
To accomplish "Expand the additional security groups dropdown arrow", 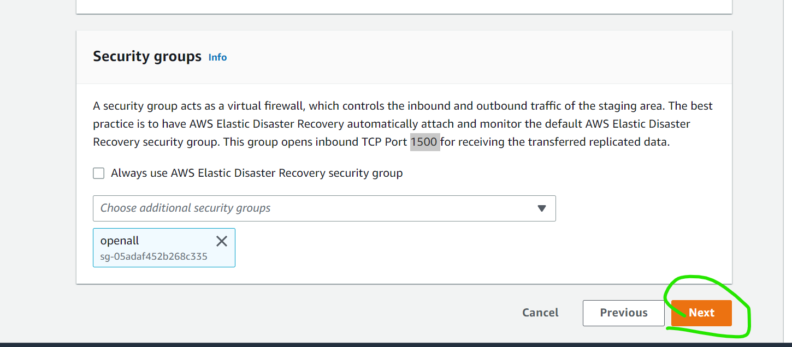I will [x=541, y=208].
